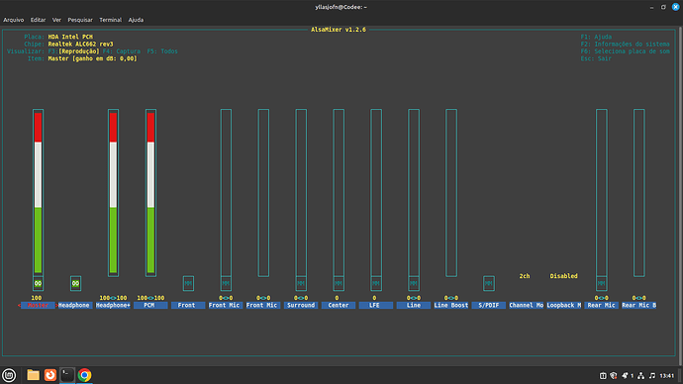The height and width of the screenshot is (384, 683).
Task: Select the S/PDIF channel label
Action: point(489,305)
